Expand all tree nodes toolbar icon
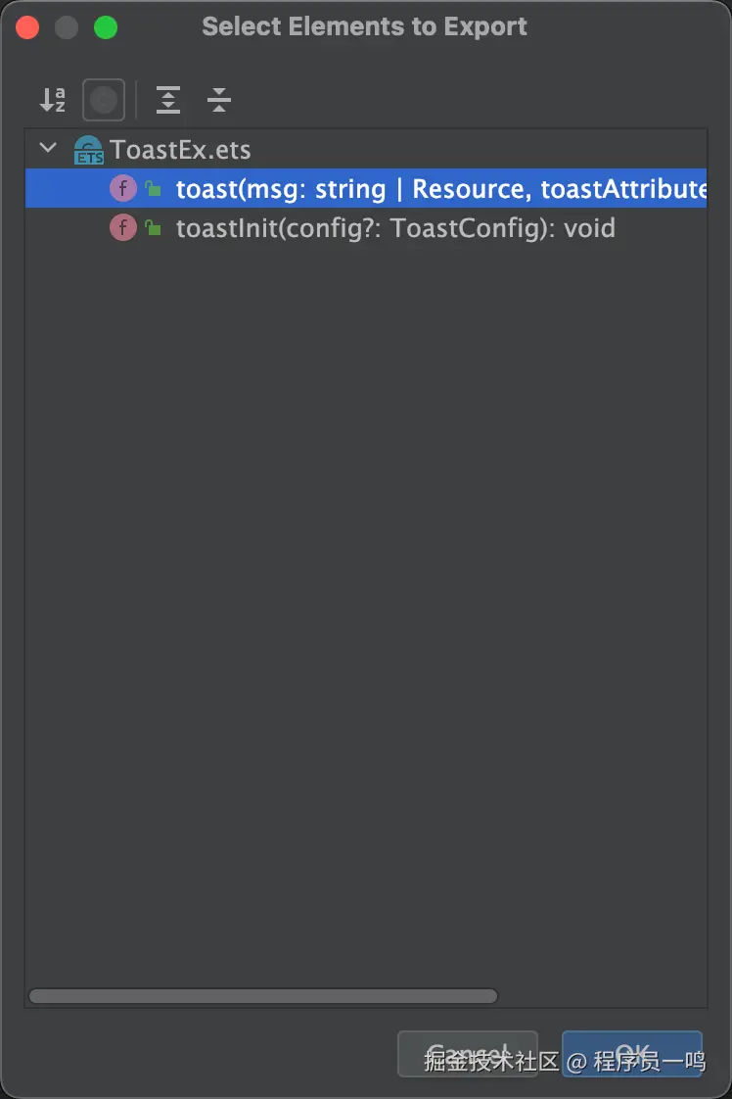Screen dimensions: 732x1099 click(168, 100)
